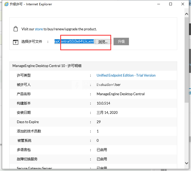Image resolution: width=191 pixels, height=171 pixels.
Task: Click the license file upload icon
Action: [16, 42]
